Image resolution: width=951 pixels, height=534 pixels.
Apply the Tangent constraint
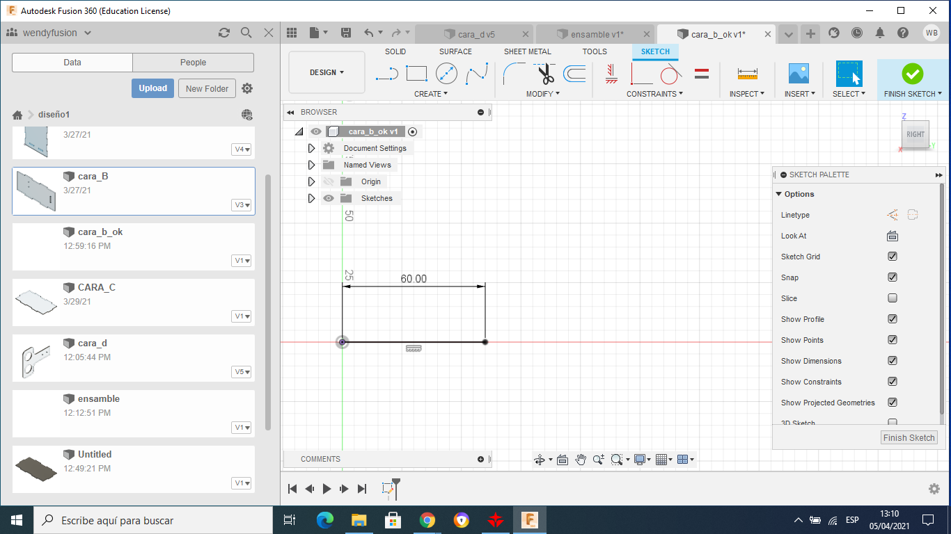(x=670, y=73)
